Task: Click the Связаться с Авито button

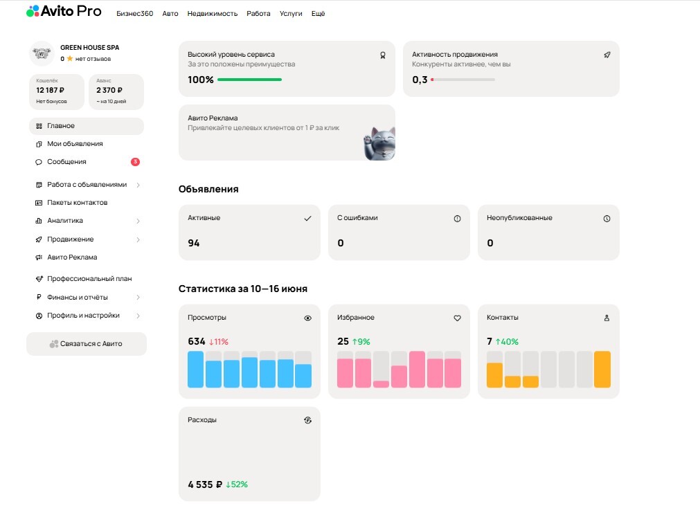Action: point(87,344)
